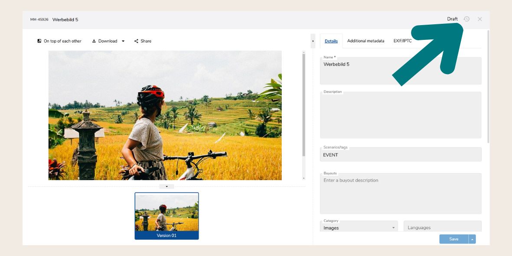Click the 'On top of each other' compare icon
The width and height of the screenshot is (512, 256).
point(39,41)
